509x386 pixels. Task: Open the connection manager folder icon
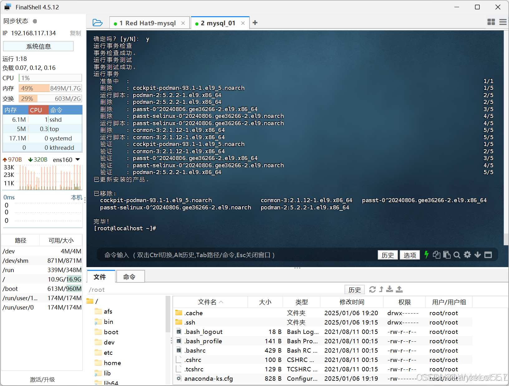click(98, 22)
